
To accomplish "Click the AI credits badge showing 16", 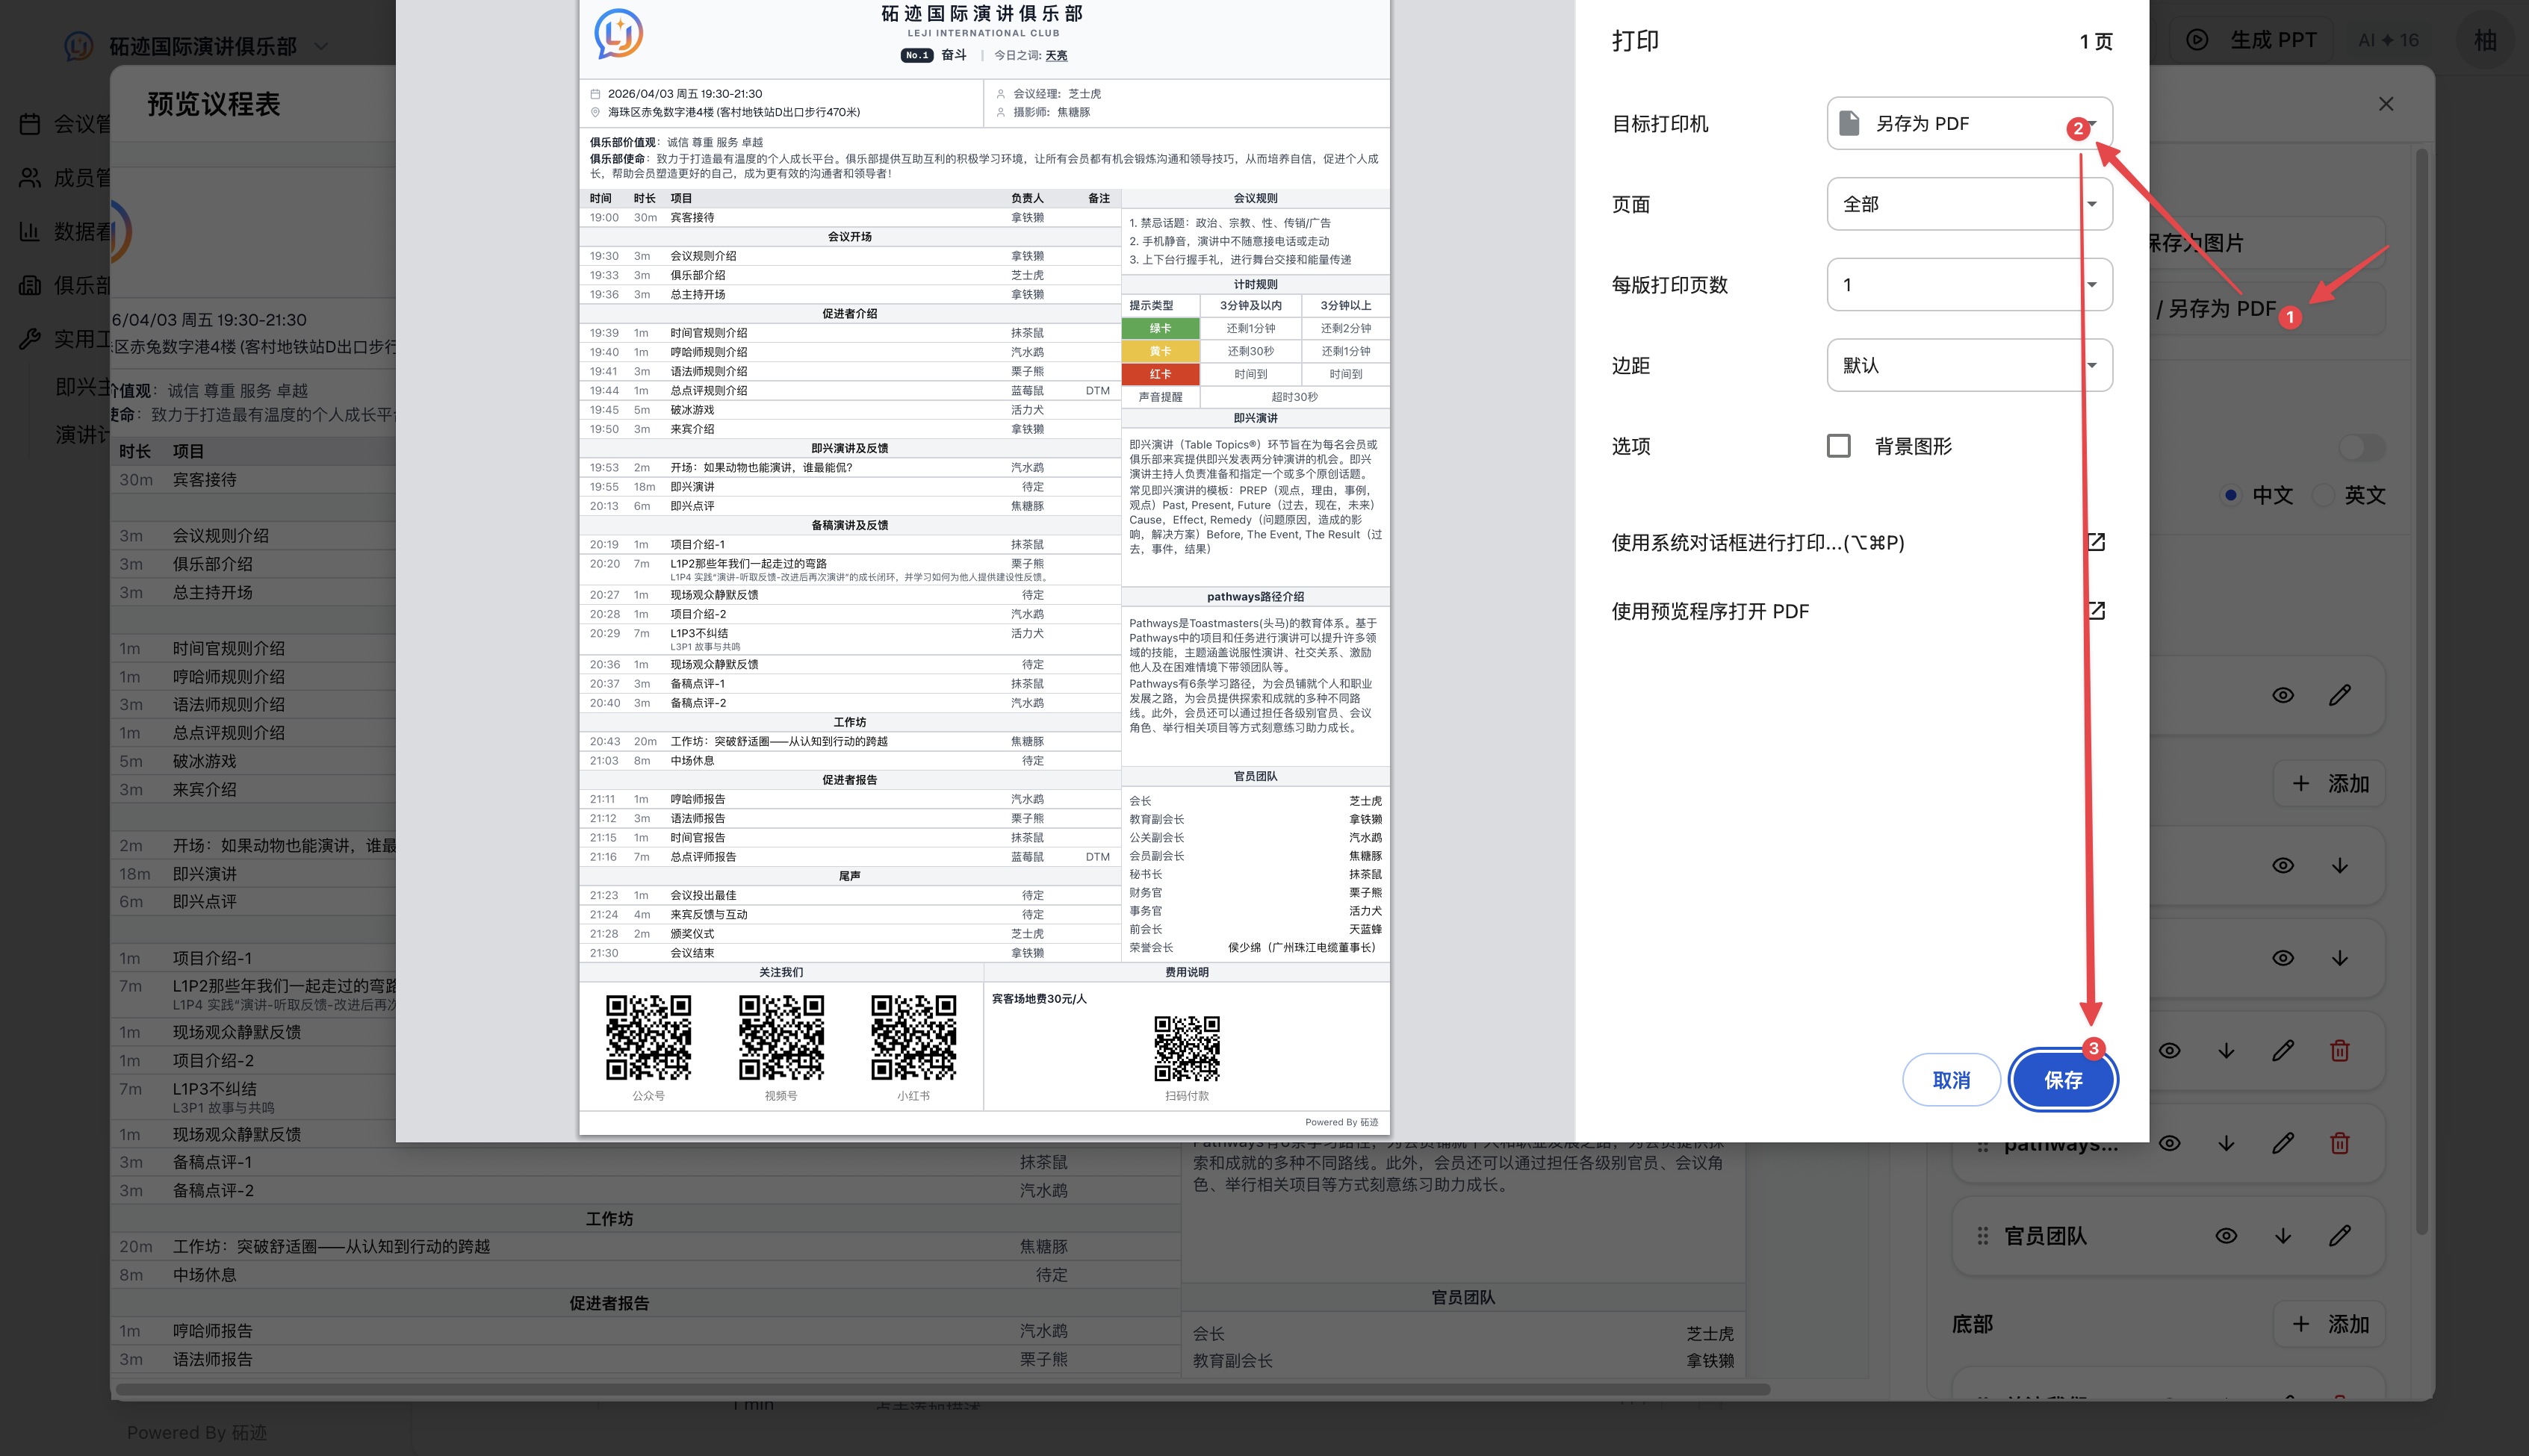I will [2388, 40].
